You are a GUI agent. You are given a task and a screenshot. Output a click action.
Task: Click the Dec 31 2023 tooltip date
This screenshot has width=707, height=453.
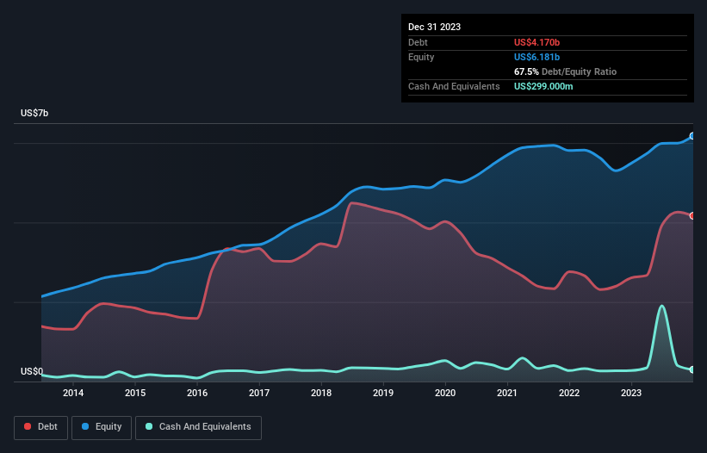coord(434,27)
